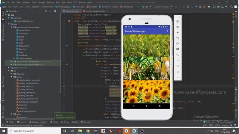The width and height of the screenshot is (239, 134).
Task: Rotate emulator right
Action: pyautogui.click(x=178, y=44)
